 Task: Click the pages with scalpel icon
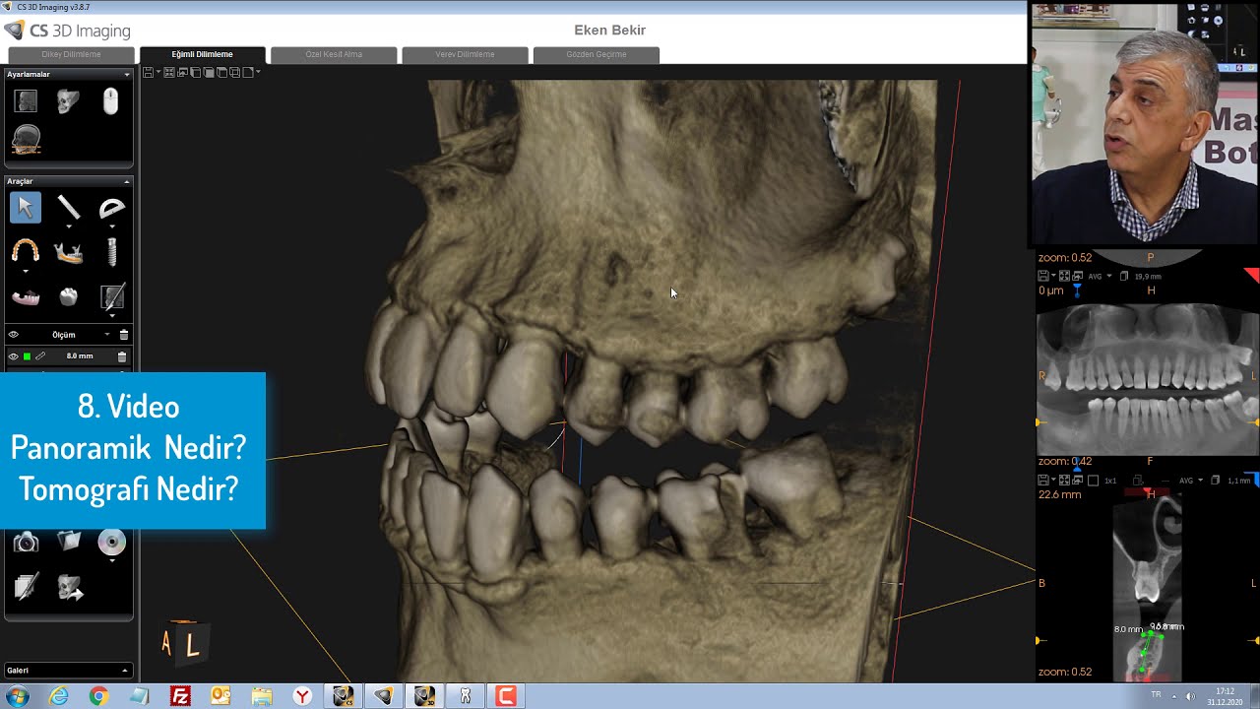tap(26, 587)
